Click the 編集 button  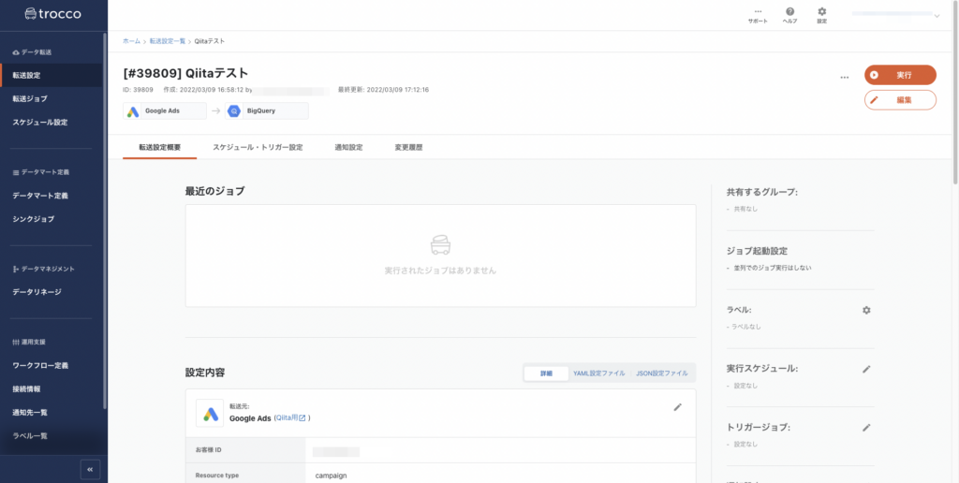pos(900,100)
